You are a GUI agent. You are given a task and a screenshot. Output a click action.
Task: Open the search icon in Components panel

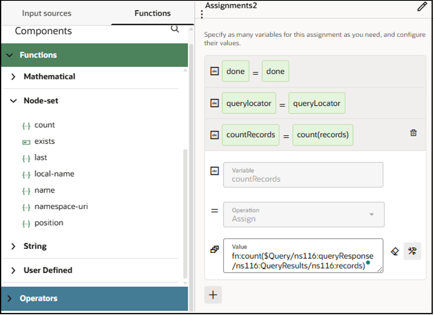point(175,29)
